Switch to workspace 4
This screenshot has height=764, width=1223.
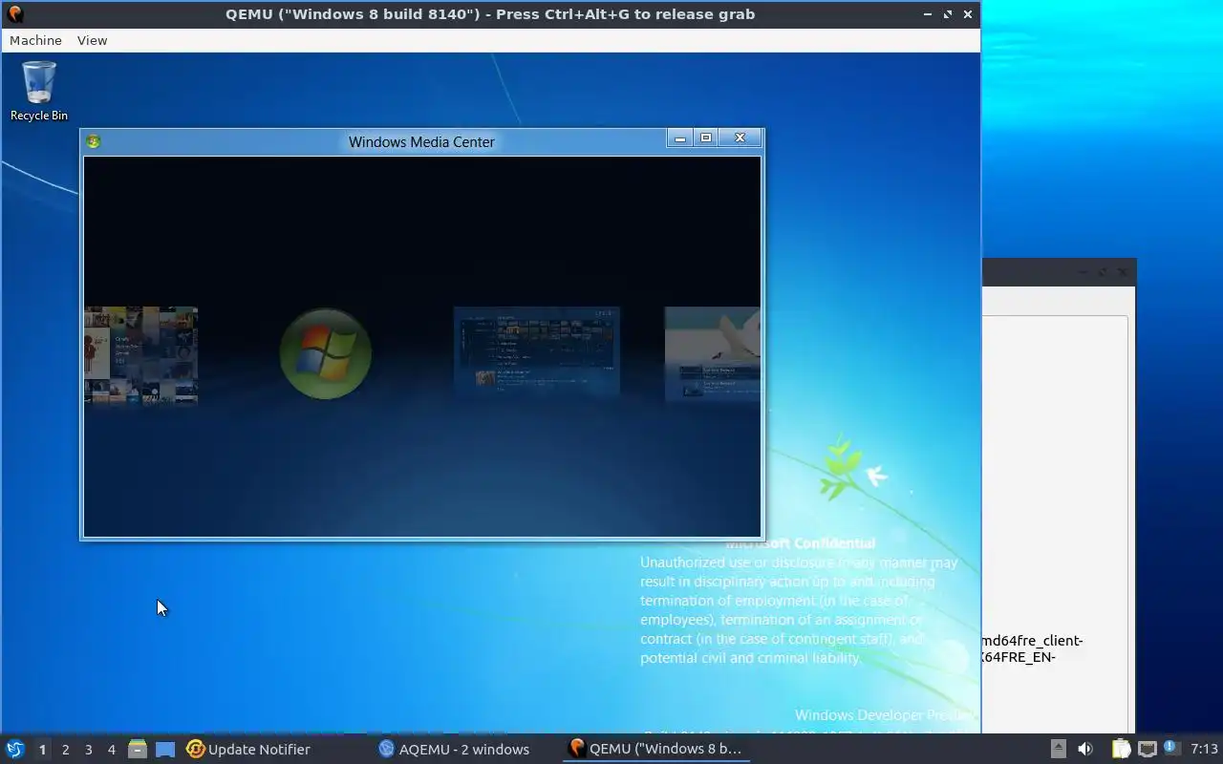[111, 750]
